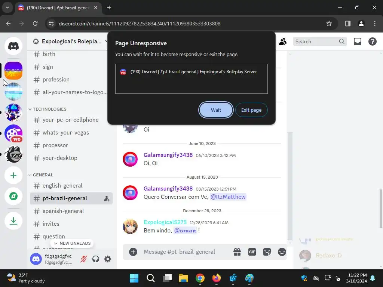Open Expological5275's avatar
Viewport: 383px width, 287px height.
tap(130, 226)
